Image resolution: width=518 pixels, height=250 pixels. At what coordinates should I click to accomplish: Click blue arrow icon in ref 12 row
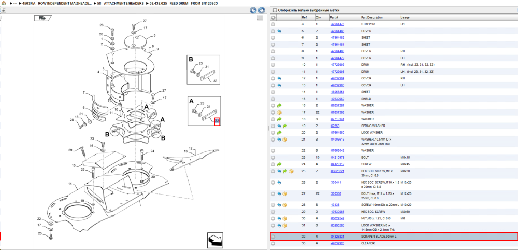pos(279,78)
